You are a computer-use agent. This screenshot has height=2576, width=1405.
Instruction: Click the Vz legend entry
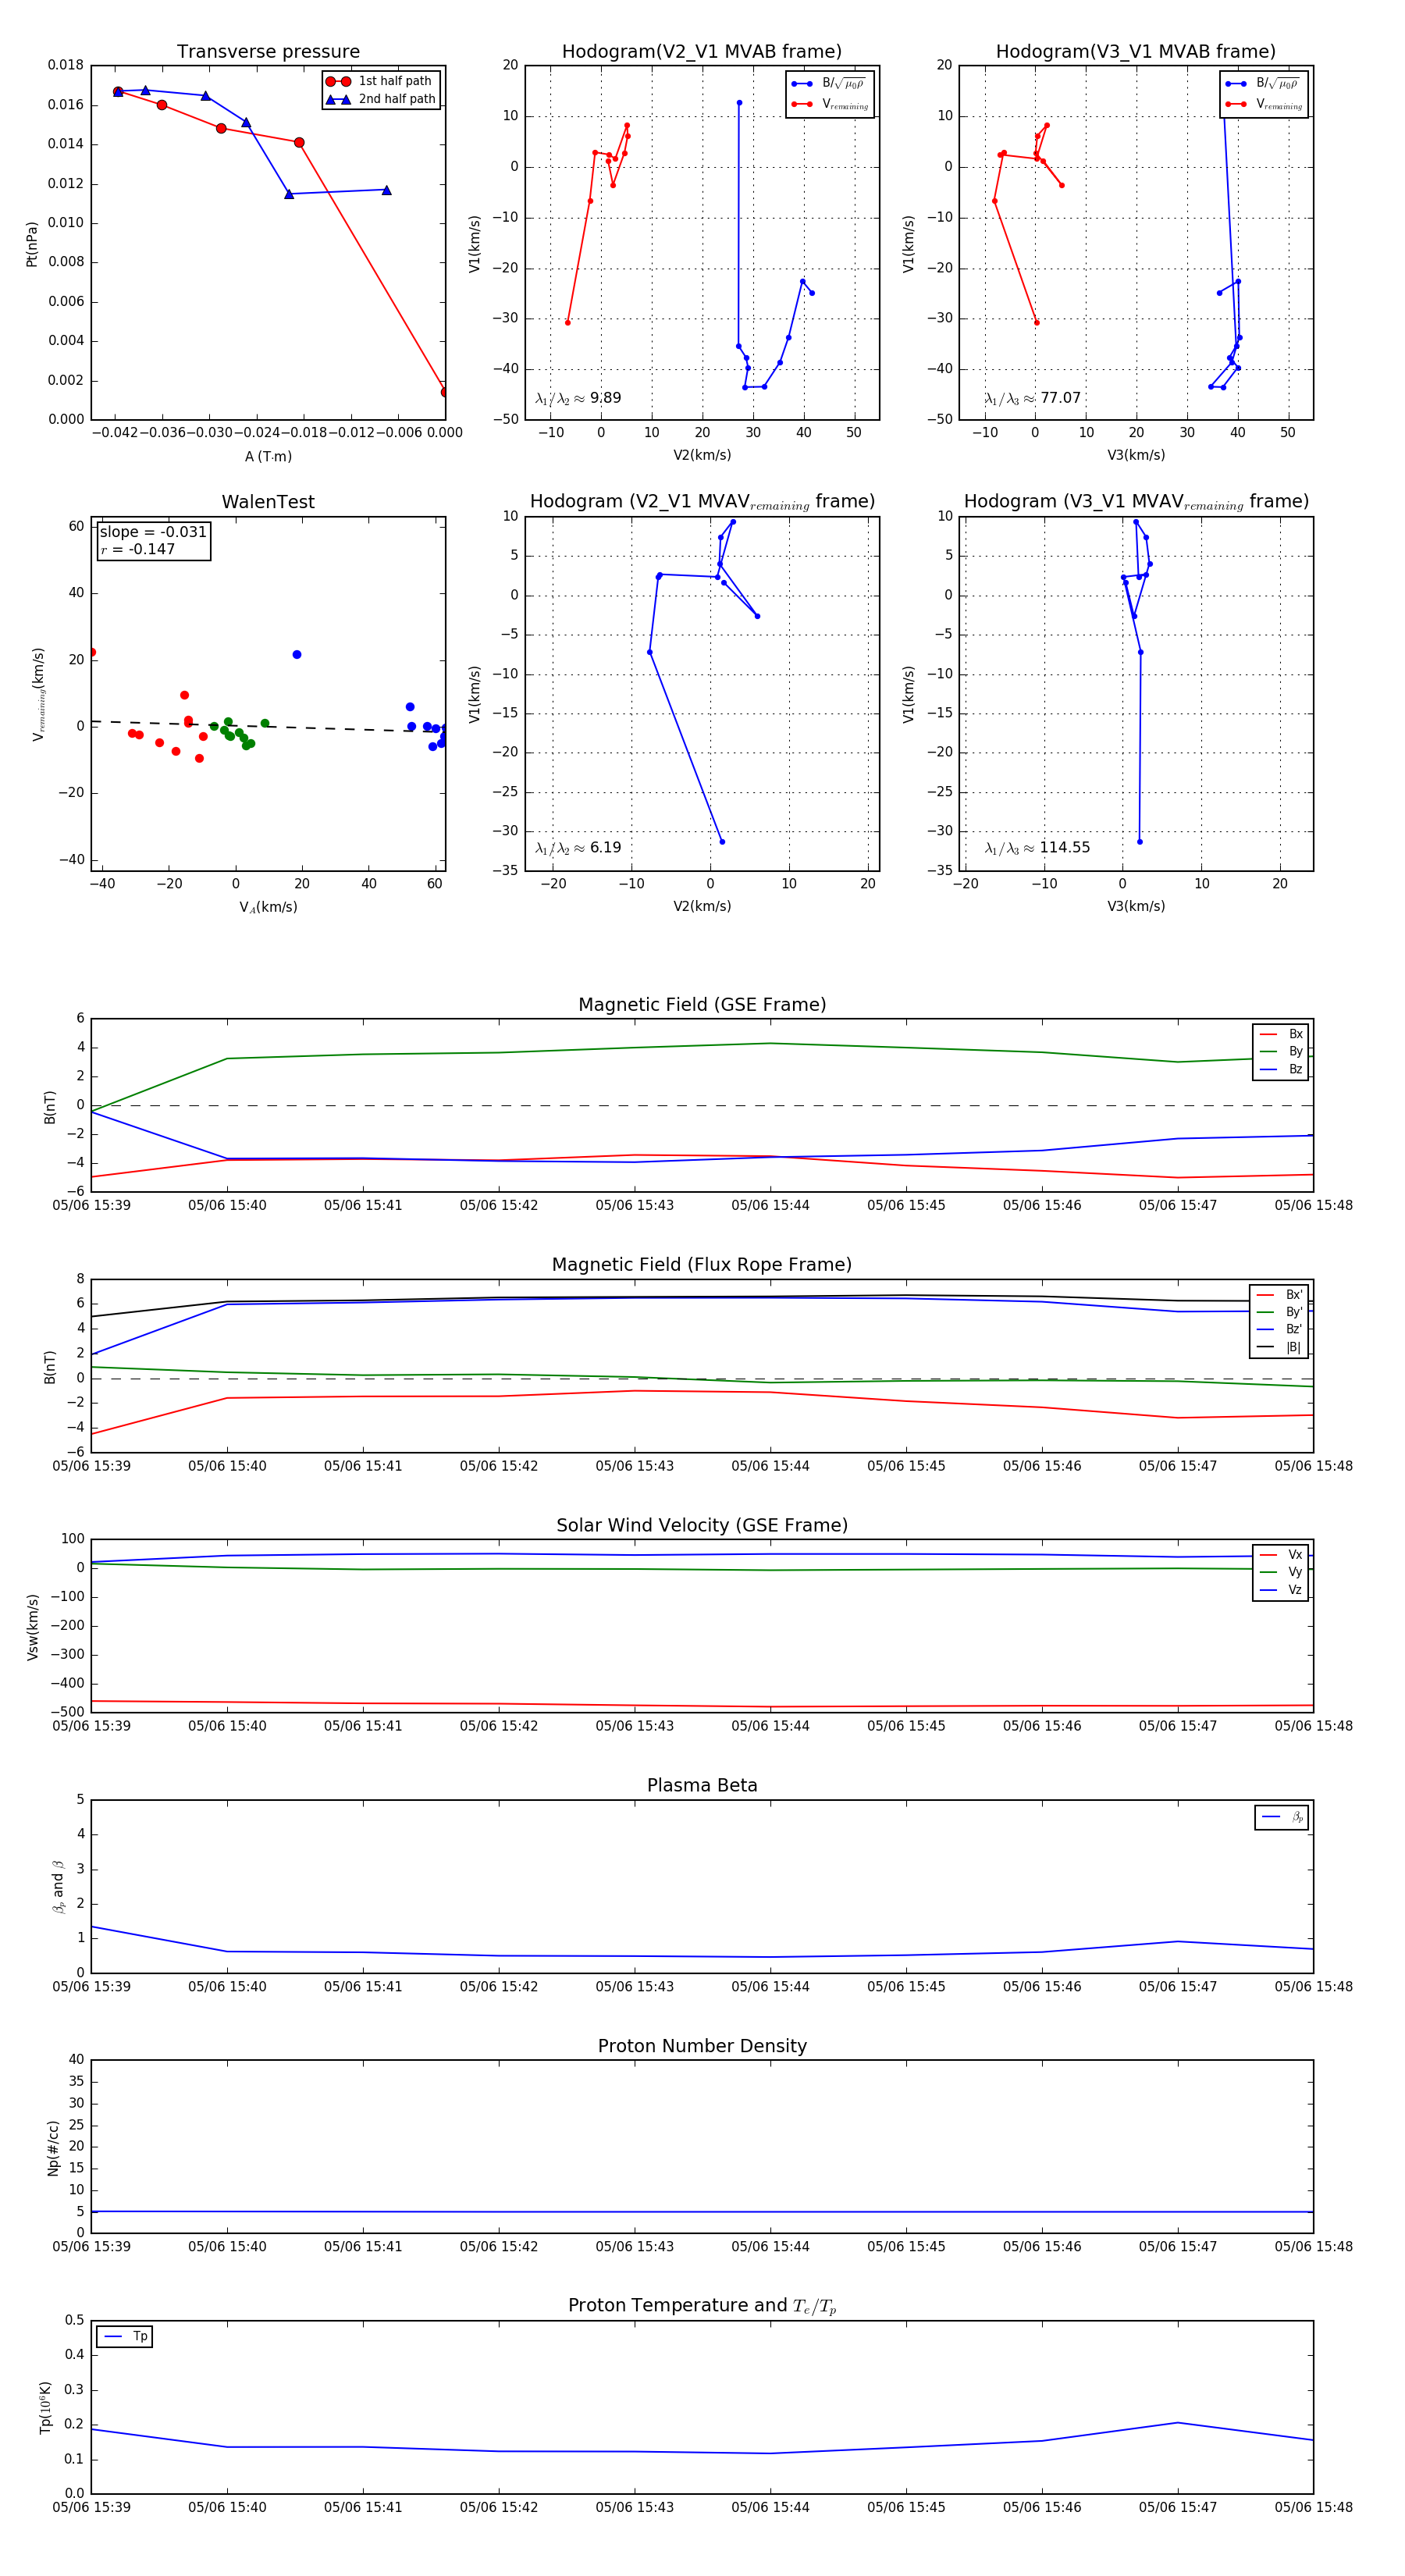[1281, 1590]
